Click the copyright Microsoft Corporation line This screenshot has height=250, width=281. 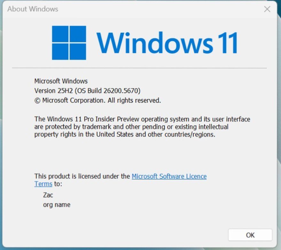[98, 100]
